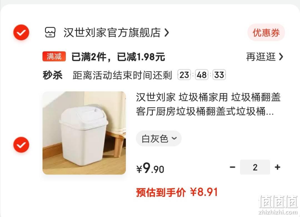Decrease quantity with the minus button
Viewport: 300px width, 217px height.
232,167
